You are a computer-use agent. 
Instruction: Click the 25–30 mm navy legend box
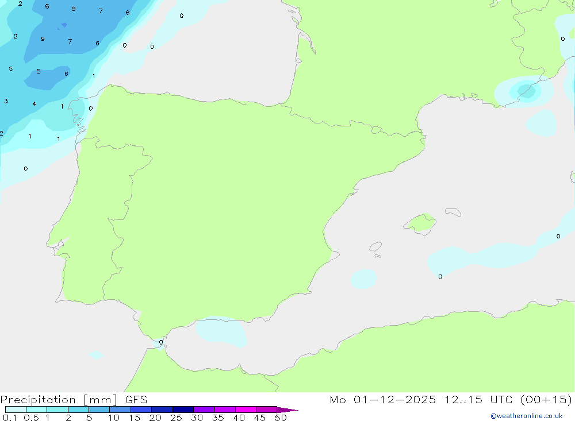[183, 410]
